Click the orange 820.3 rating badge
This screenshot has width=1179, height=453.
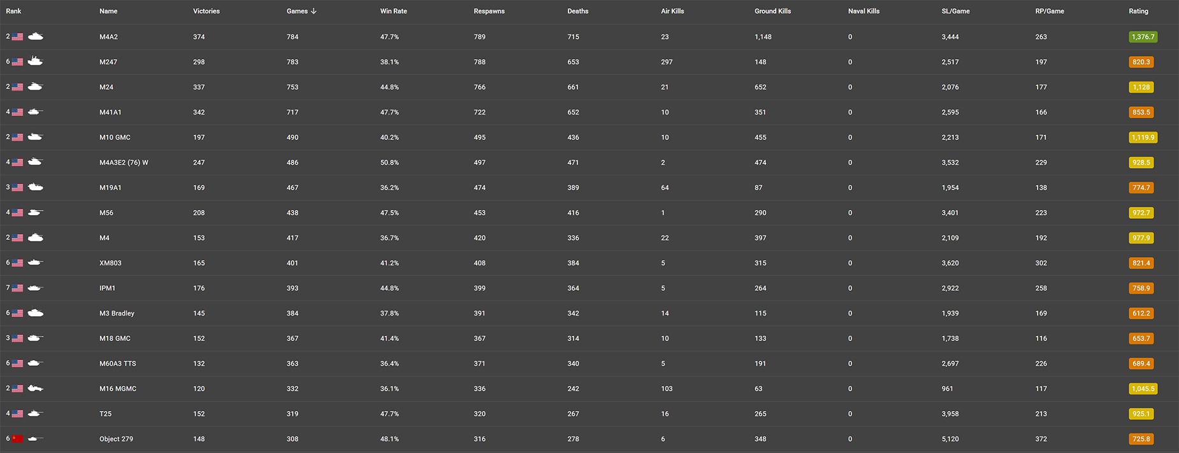(x=1141, y=62)
